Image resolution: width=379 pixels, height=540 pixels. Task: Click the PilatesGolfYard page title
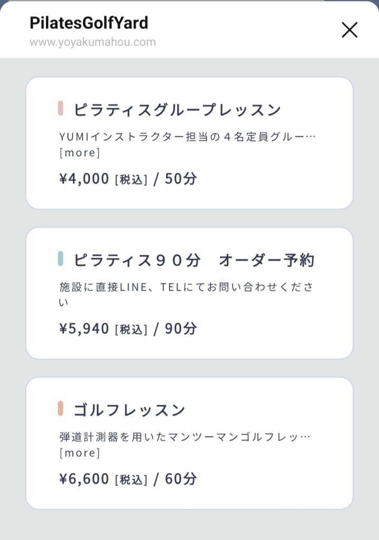click(89, 23)
